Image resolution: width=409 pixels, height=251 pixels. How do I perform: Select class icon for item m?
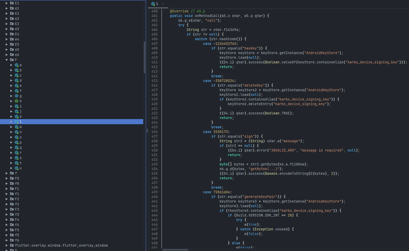(x=17, y=127)
